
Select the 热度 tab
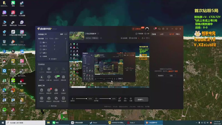[x=172, y=34]
